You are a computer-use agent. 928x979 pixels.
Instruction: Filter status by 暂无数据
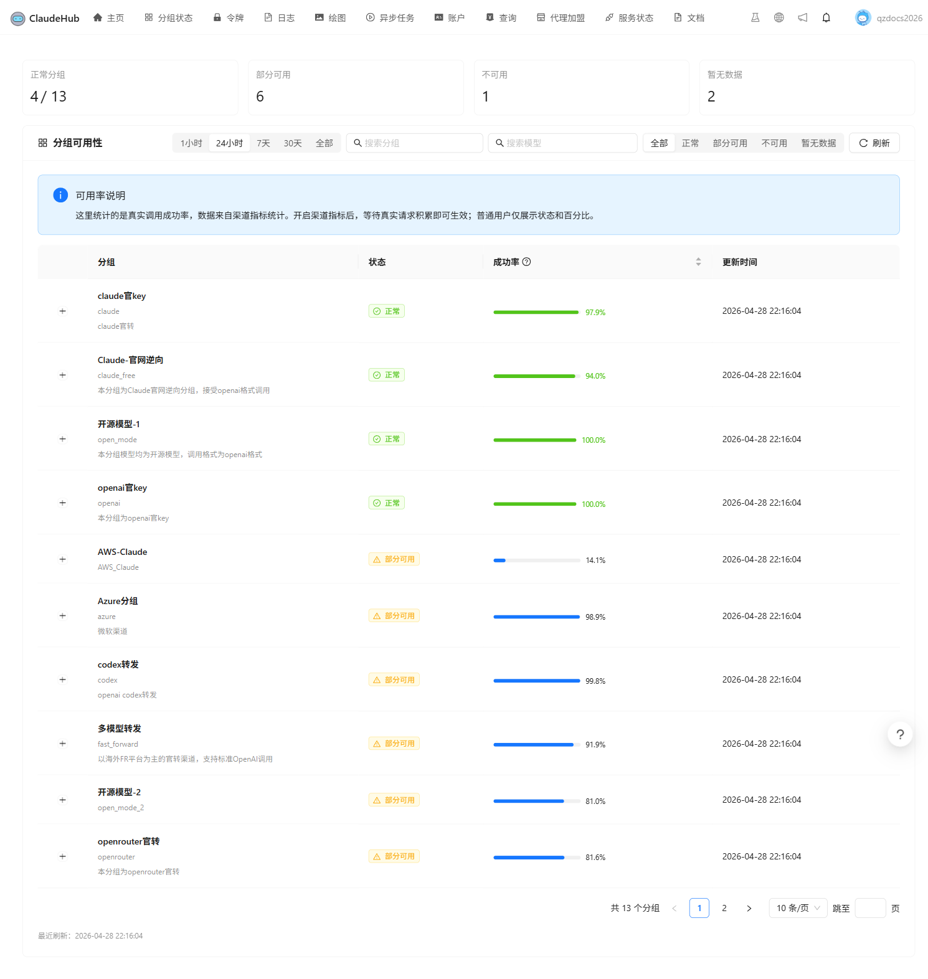(x=818, y=143)
